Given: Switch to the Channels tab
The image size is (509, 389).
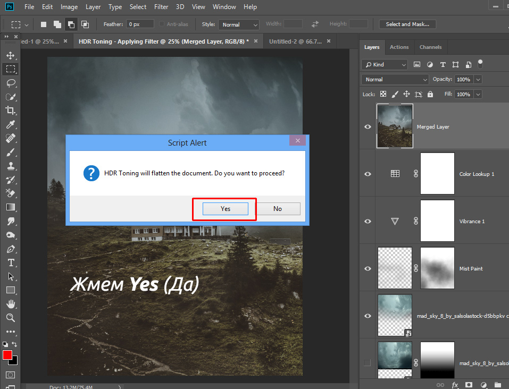Looking at the screenshot, I should 430,47.
